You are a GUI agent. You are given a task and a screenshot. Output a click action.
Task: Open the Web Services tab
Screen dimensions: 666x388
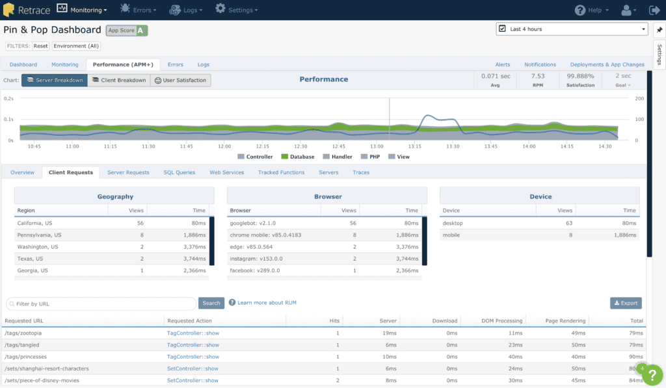[227, 172]
